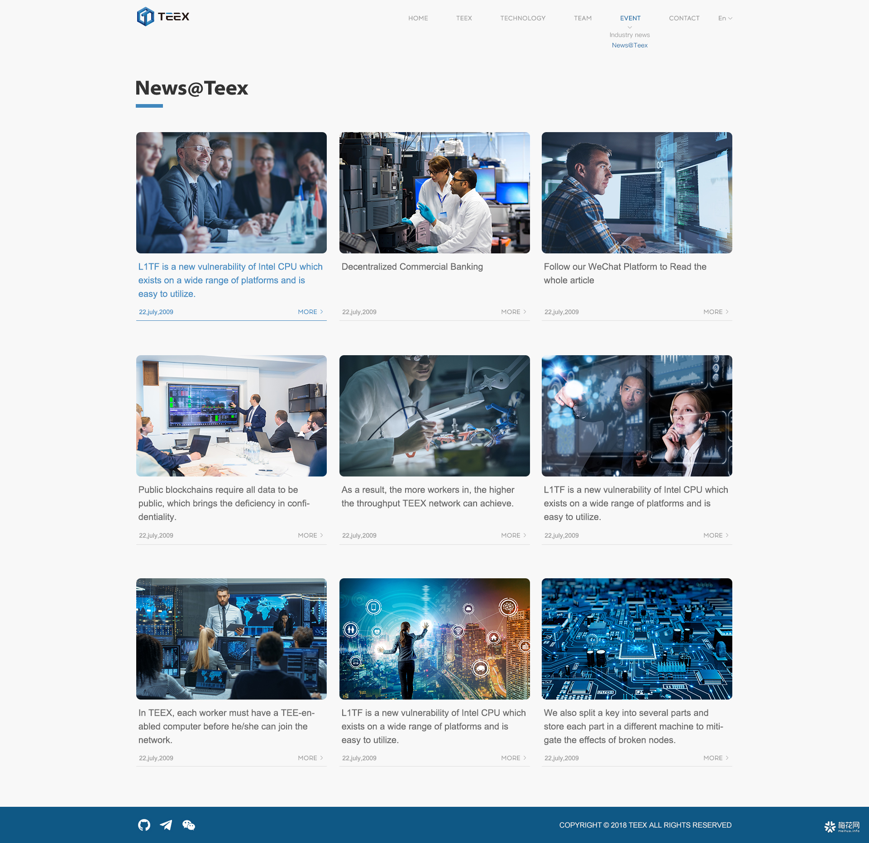Open the programmer at monitor thumbnail

(637, 193)
